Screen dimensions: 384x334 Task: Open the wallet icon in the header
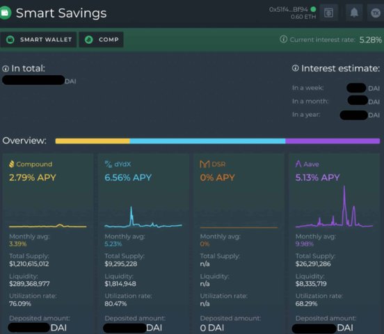328,13
